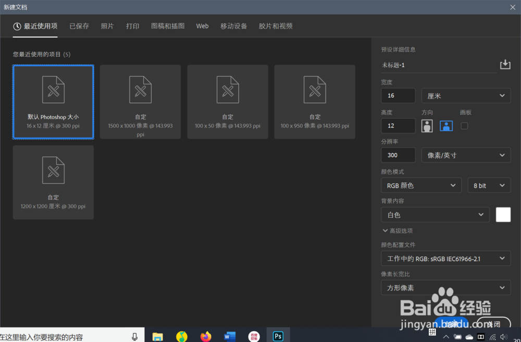Open the RGB 颜色 color mode dropdown
521x342 pixels.
click(421, 185)
